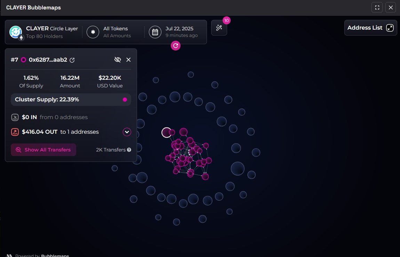Click the pink ring icon beside #7
The height and width of the screenshot is (257, 400).
[x=23, y=60]
